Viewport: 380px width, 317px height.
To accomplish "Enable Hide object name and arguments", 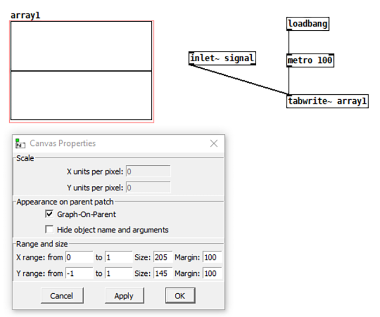I will [x=50, y=229].
